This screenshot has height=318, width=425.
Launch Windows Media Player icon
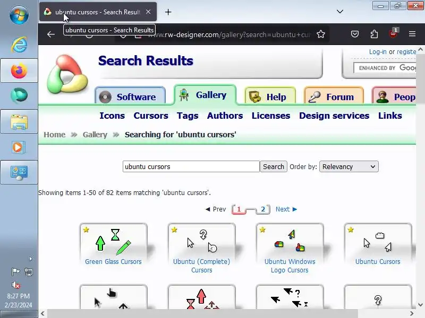pyautogui.click(x=19, y=147)
